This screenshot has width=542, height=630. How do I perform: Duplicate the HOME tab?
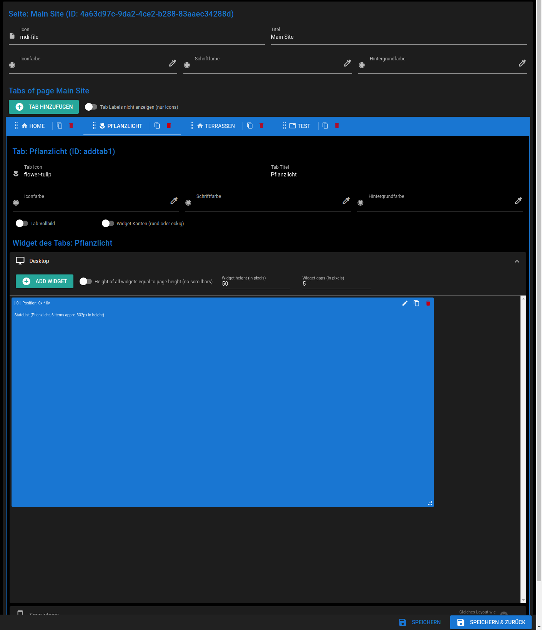[x=60, y=126]
